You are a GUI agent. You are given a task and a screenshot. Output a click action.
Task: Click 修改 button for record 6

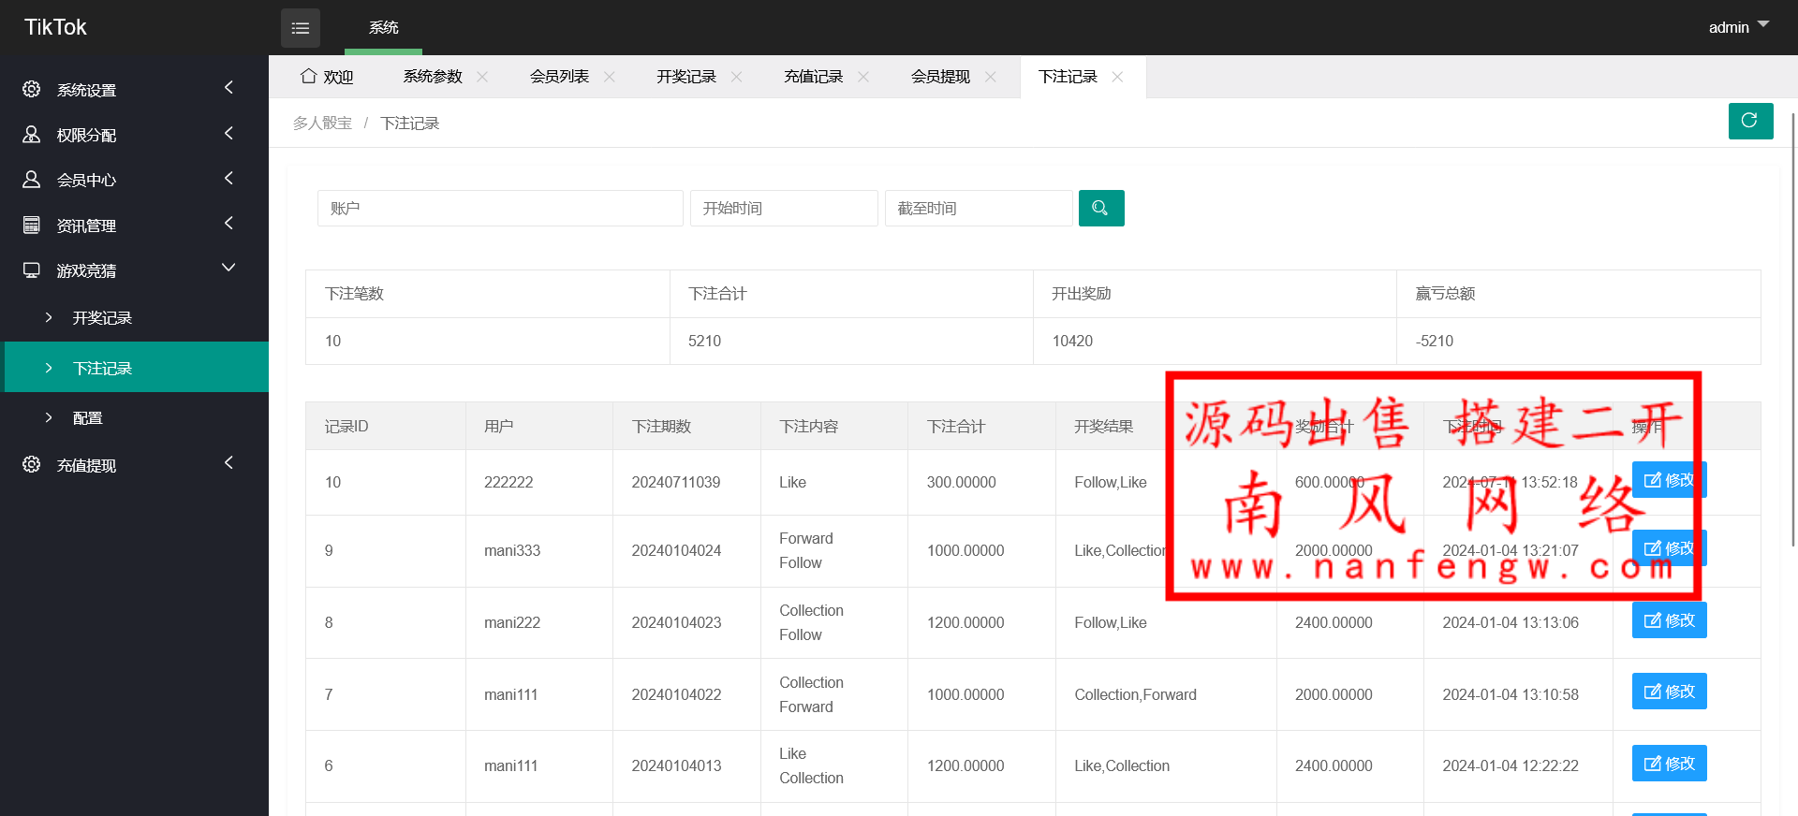tap(1669, 764)
